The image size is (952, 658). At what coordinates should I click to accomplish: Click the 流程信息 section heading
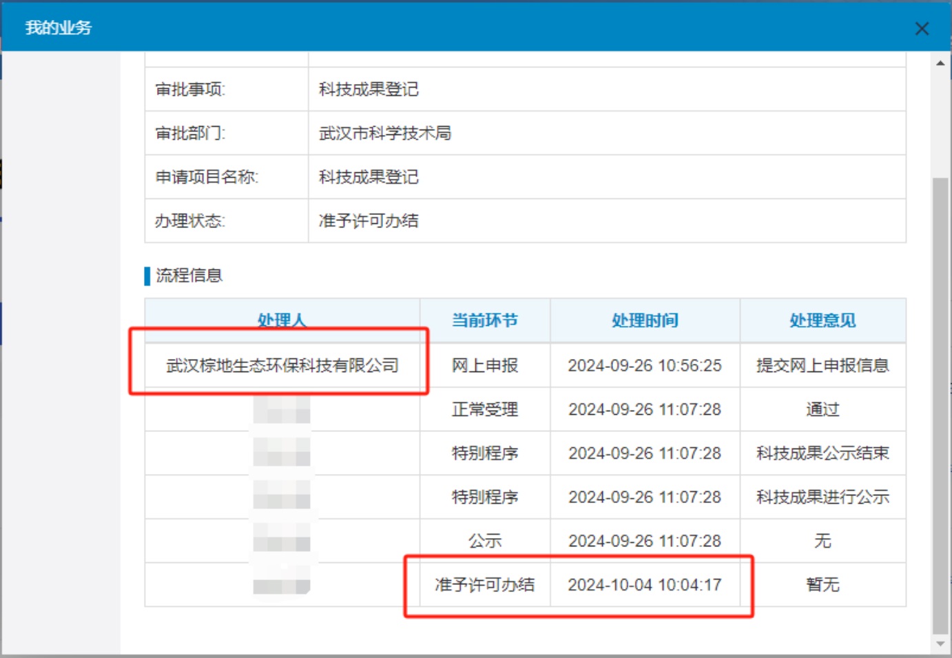click(x=189, y=276)
